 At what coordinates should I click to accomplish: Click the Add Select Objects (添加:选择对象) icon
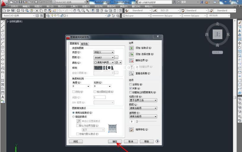(131, 54)
